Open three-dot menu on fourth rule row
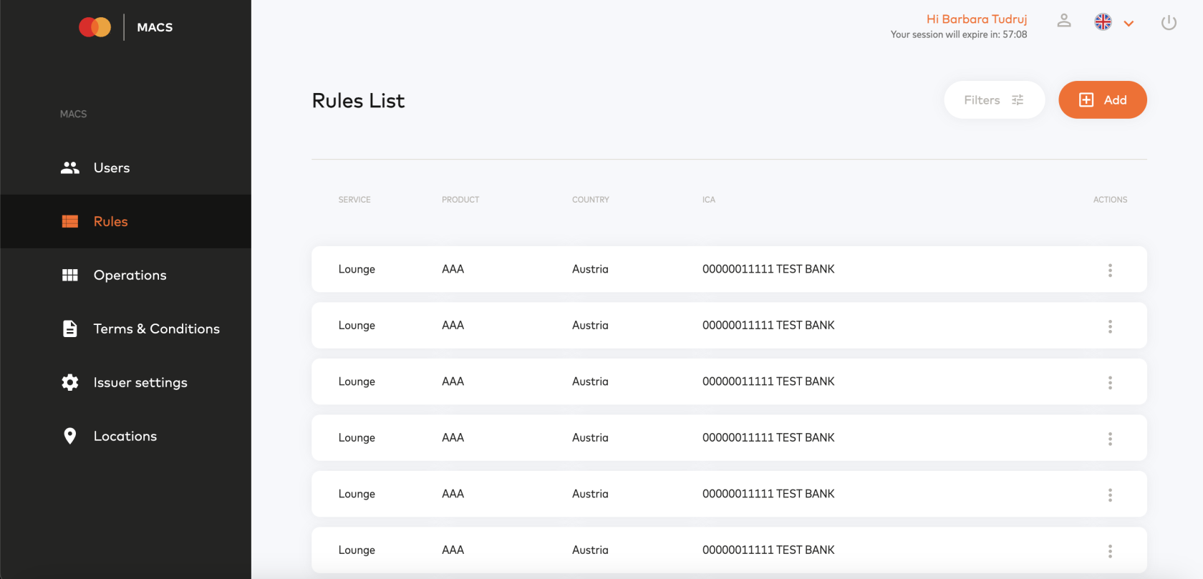This screenshot has height=579, width=1203. [1110, 439]
